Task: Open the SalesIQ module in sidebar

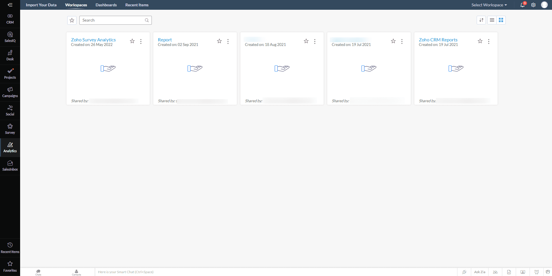Action: click(x=10, y=37)
